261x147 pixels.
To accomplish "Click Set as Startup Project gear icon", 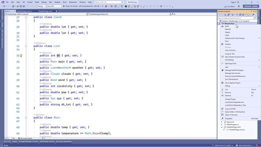I will [222, 83].
